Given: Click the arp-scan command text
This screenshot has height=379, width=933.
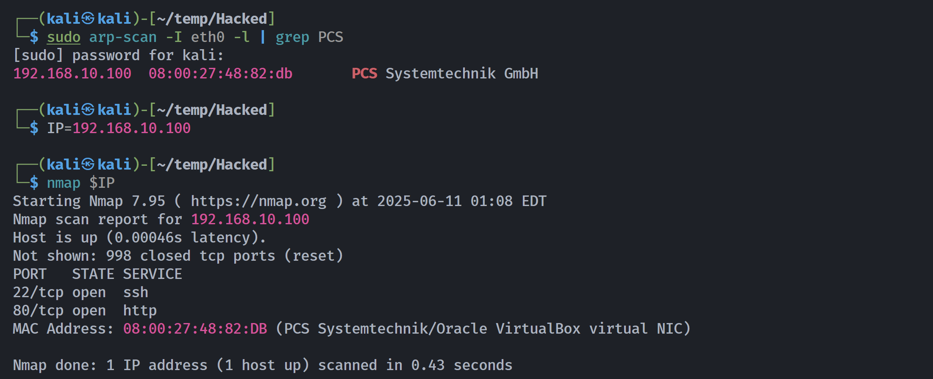Looking at the screenshot, I should [123, 37].
